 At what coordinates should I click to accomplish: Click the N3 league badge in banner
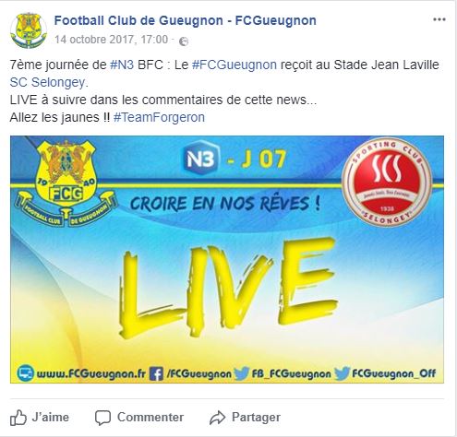[x=201, y=159]
